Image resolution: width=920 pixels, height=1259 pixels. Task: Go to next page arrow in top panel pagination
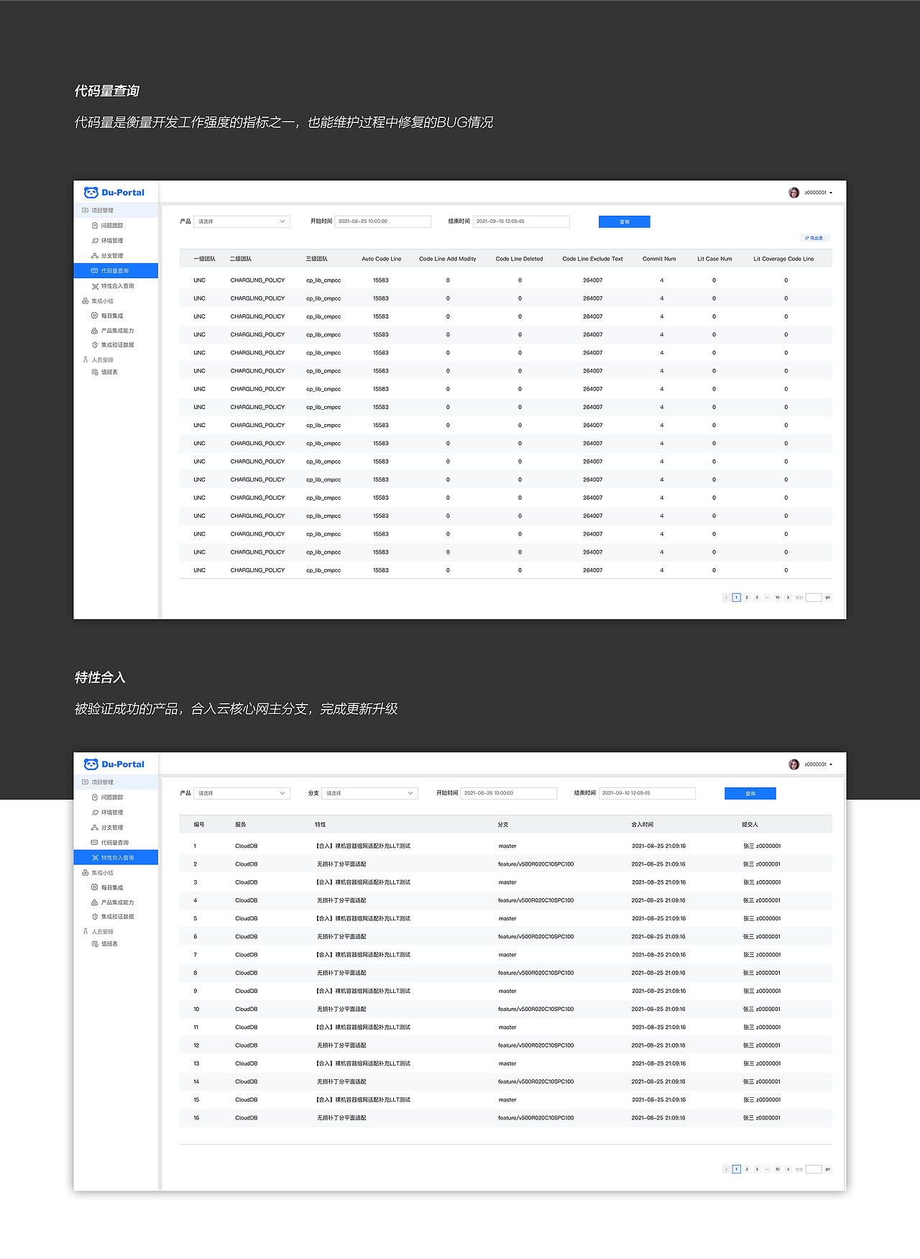pyautogui.click(x=788, y=598)
